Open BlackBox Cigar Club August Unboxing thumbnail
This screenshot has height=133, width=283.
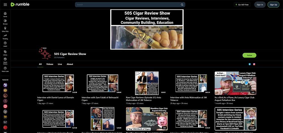pyautogui.click(x=147, y=119)
